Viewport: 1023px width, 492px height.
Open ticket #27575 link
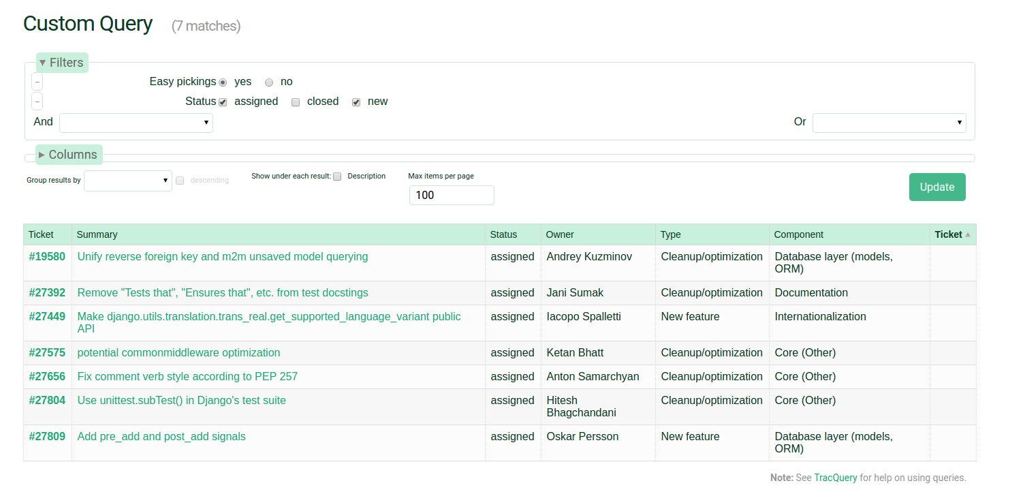coord(47,353)
